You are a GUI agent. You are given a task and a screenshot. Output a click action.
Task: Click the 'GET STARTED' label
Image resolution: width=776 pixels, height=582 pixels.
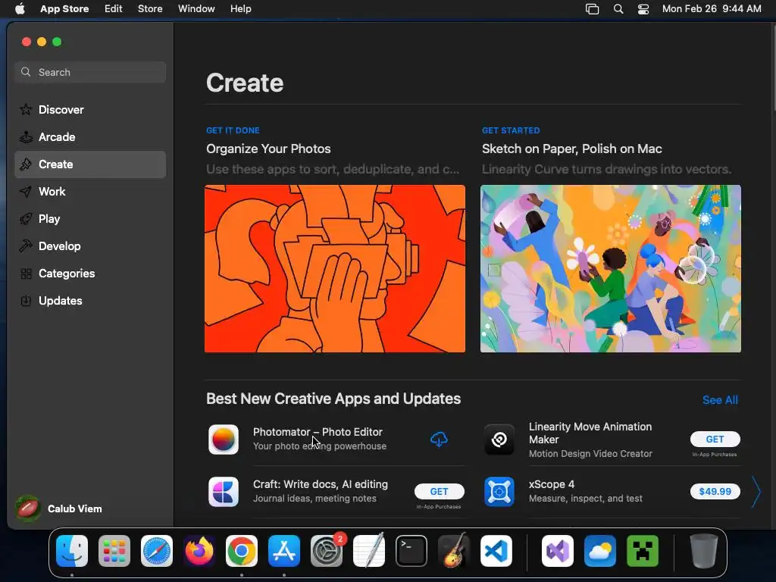pos(511,130)
